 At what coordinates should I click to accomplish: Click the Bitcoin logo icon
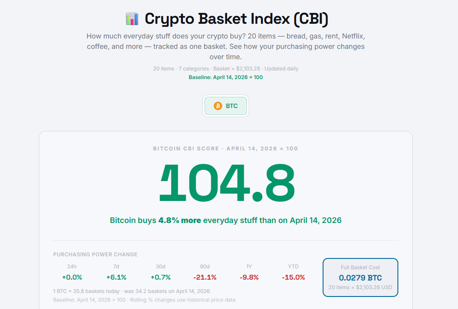218,105
